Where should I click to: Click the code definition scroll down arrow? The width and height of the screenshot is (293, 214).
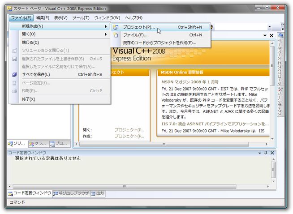pos(273,181)
